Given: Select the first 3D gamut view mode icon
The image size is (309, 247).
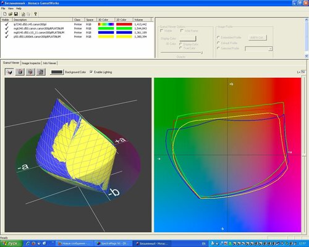Looking at the screenshot, I should pyautogui.click(x=9, y=72).
